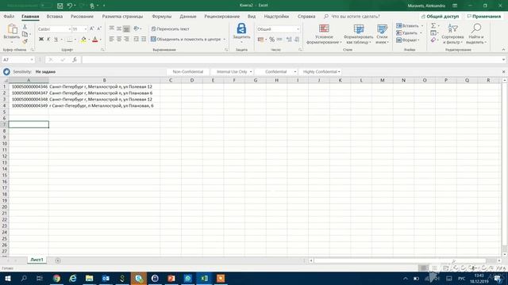Align text to the bottom of the cell
This screenshot has height=285, width=508.
[126, 28]
